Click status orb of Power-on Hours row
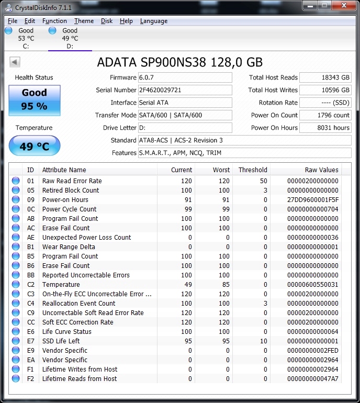Screen dimensions: 360x403 [x=16, y=199]
